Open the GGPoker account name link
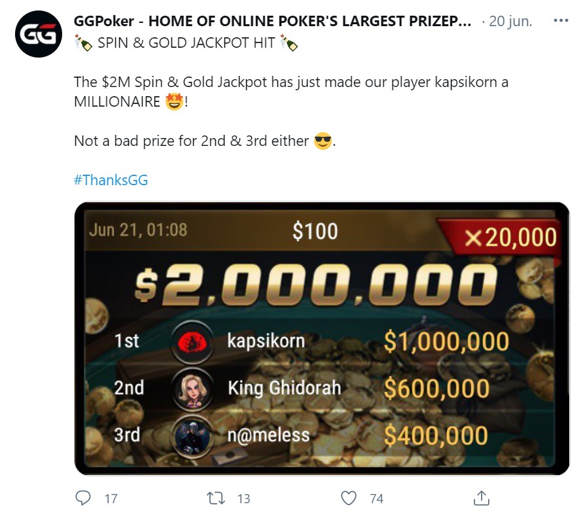This screenshot has height=513, width=585. tap(272, 22)
